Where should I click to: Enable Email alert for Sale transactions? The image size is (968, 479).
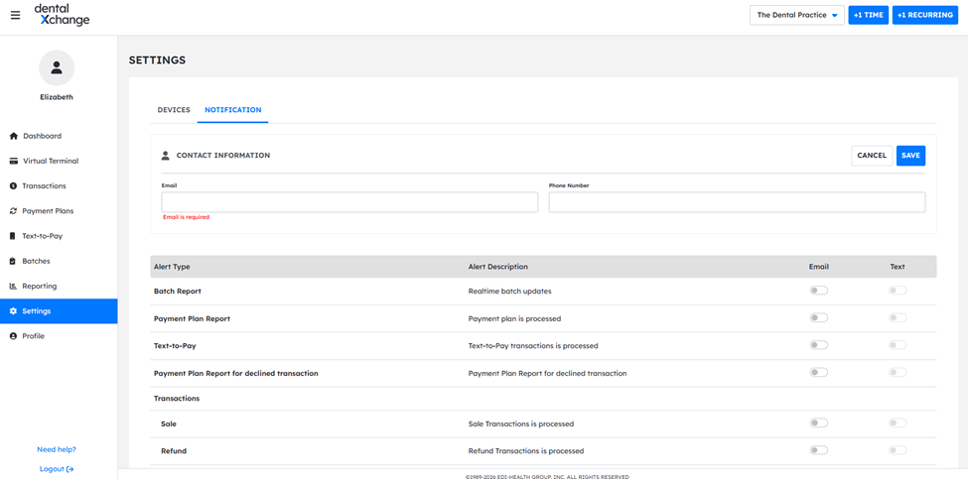(818, 423)
